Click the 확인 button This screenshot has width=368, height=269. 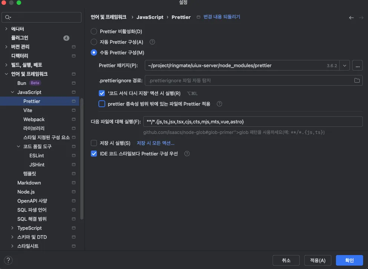(x=350, y=260)
